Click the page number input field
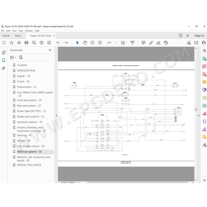 (58, 43)
